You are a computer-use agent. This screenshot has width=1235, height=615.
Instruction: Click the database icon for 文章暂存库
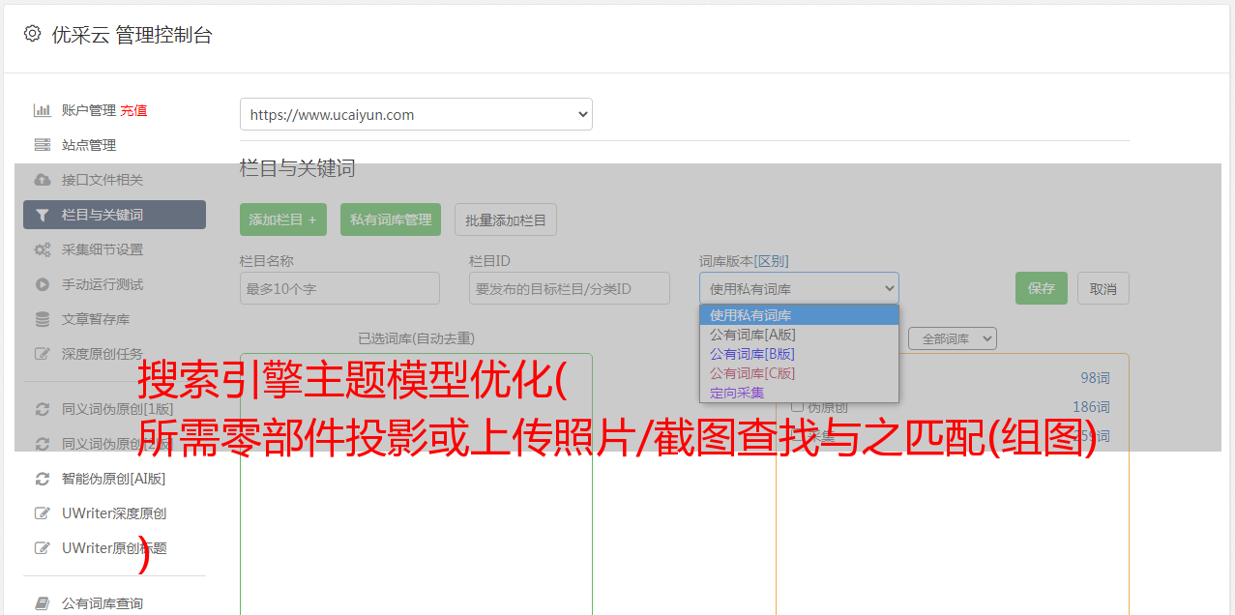click(43, 319)
